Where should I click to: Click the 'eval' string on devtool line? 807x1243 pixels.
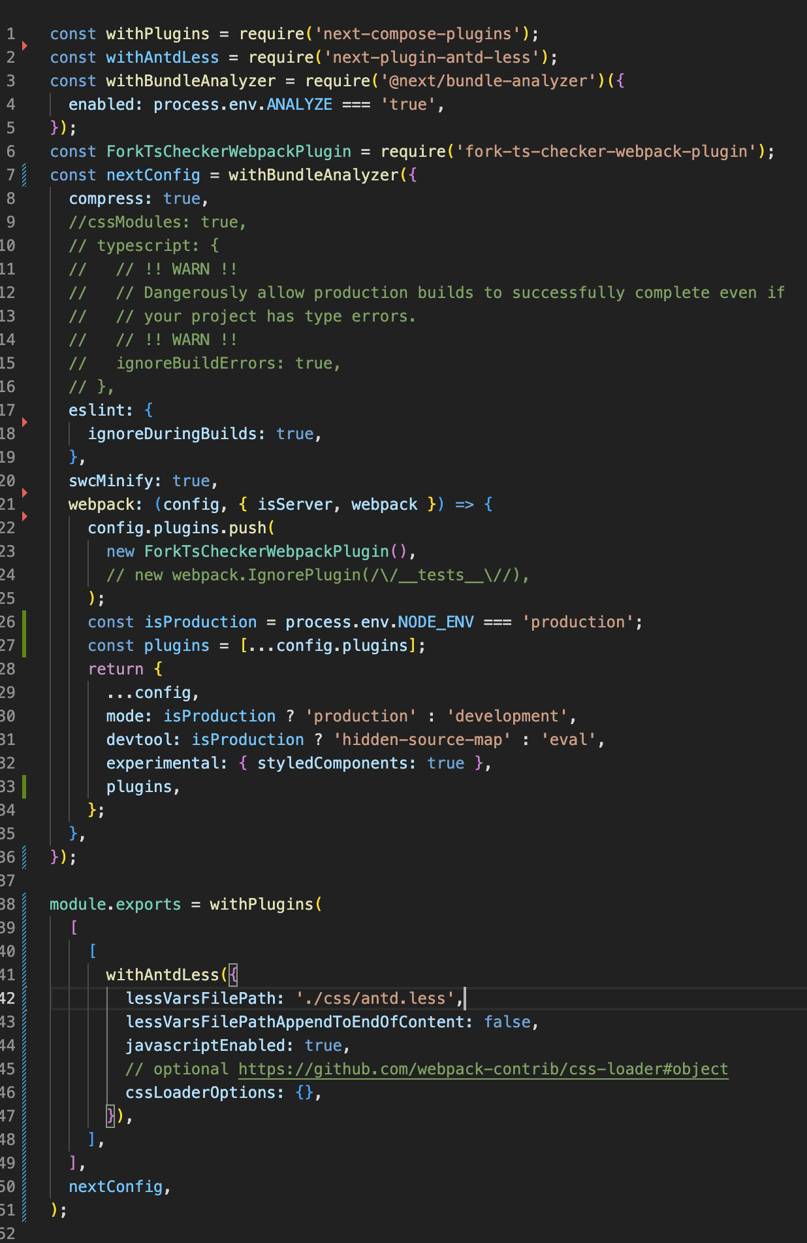click(x=569, y=740)
